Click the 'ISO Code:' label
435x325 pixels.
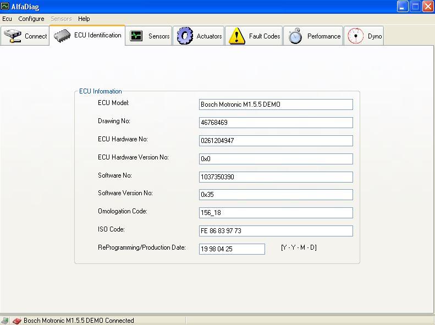coord(111,229)
